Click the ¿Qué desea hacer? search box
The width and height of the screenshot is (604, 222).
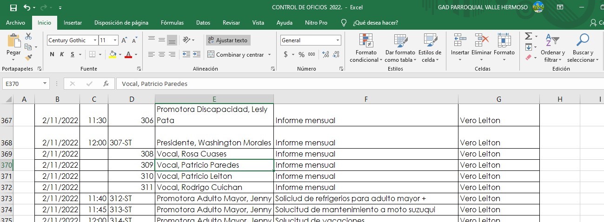[375, 23]
